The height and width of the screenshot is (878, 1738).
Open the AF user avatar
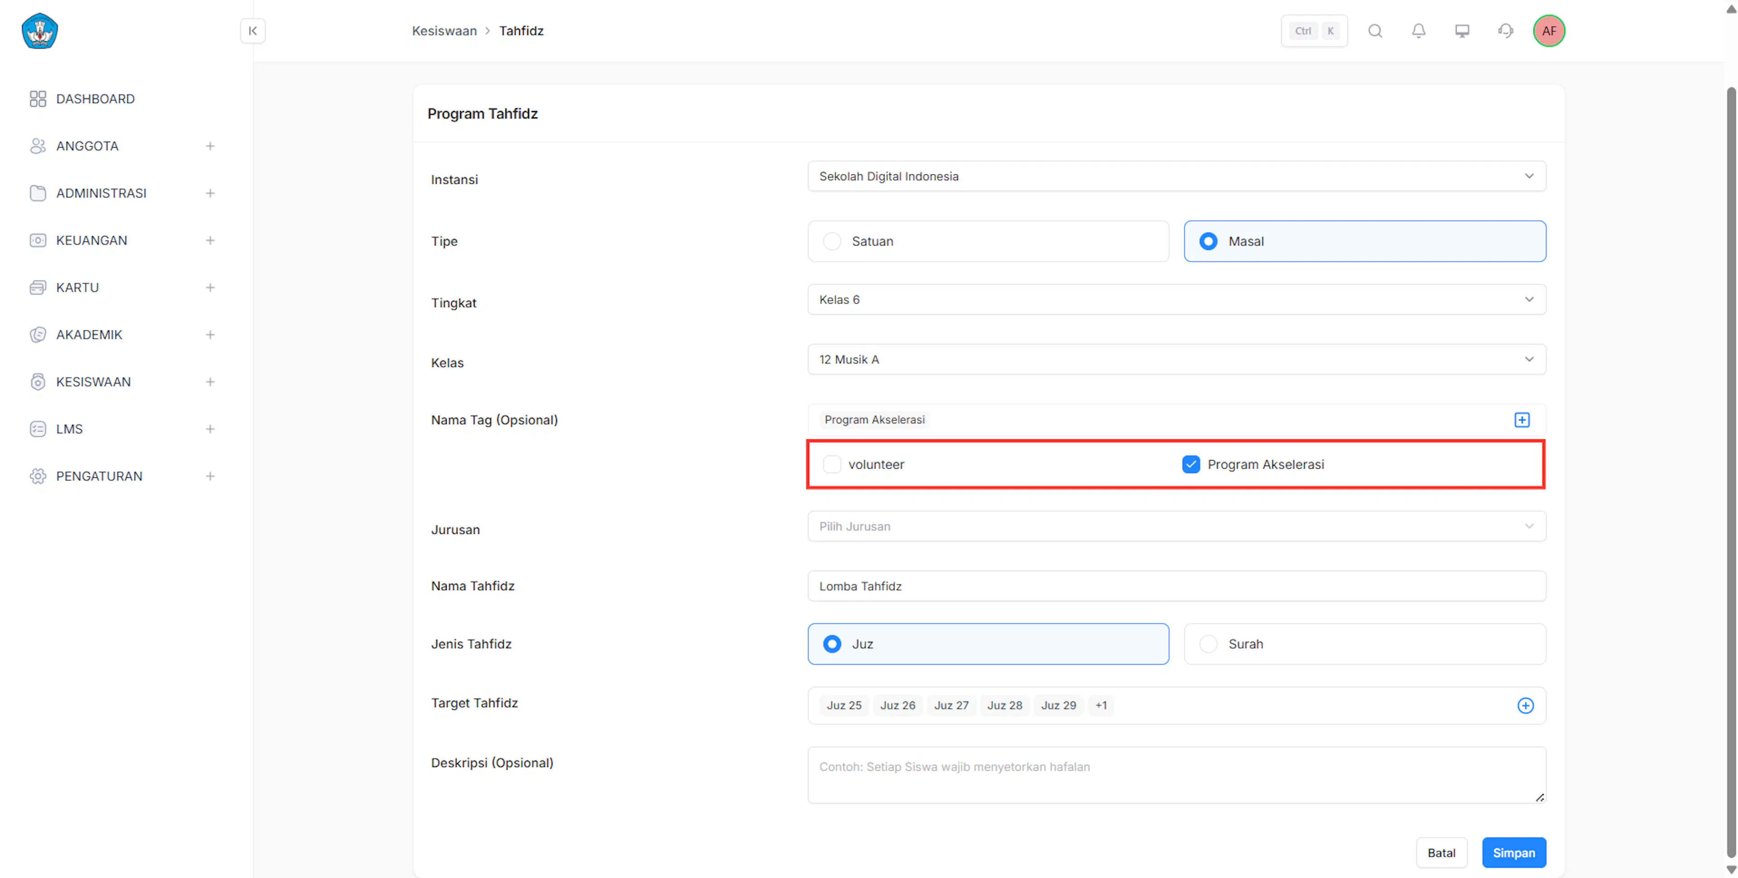[x=1548, y=31]
